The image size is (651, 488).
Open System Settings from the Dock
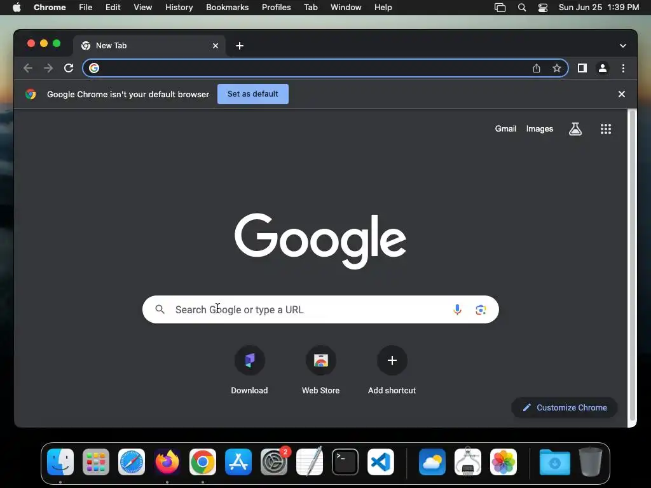point(274,462)
